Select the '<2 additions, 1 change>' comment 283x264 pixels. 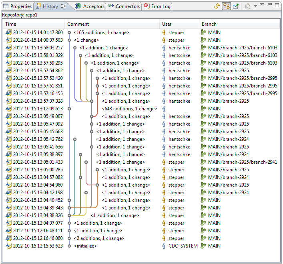tap(99, 238)
